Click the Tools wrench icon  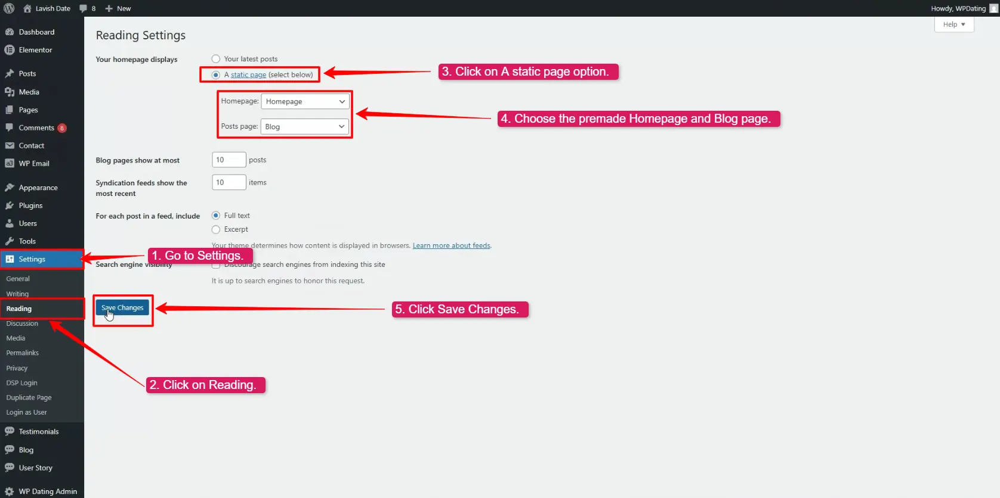[10, 241]
